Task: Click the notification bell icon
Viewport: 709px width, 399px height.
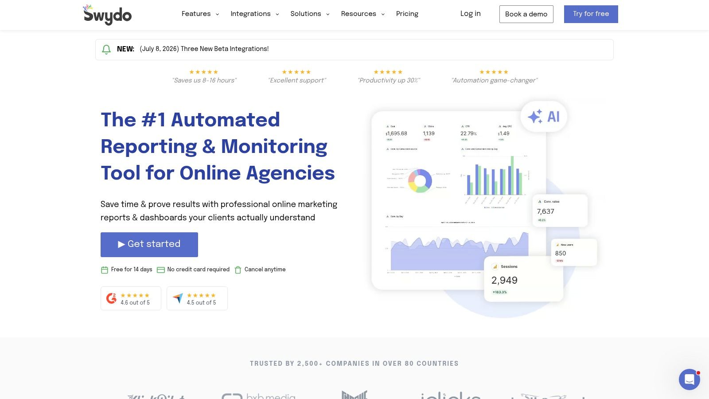Action: click(106, 49)
